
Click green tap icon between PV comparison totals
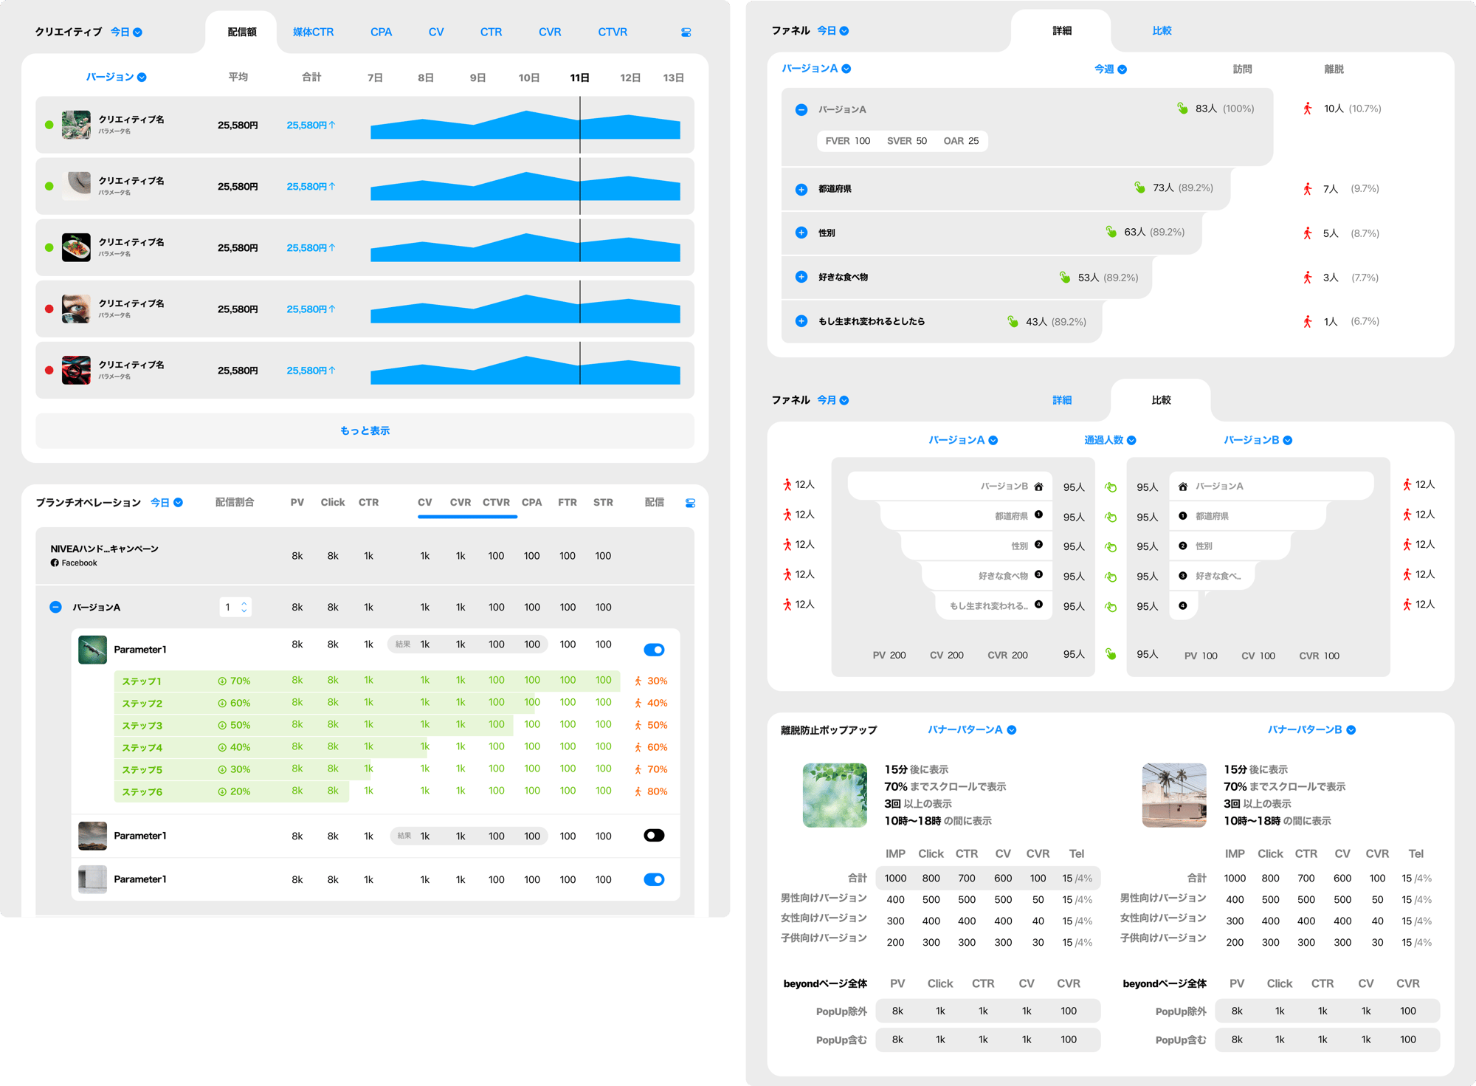(x=1111, y=654)
